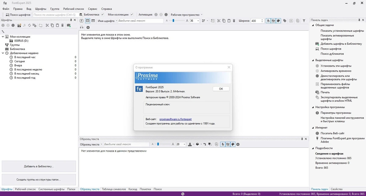Click the text color A swatch in sample toolbar
Screen dimensions: 366x196
coord(190,144)
